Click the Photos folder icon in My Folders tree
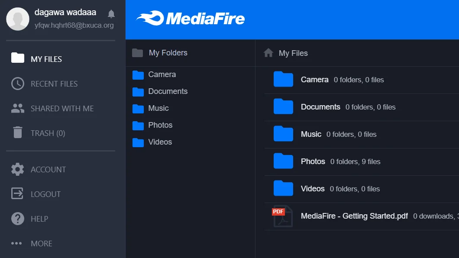The height and width of the screenshot is (258, 459). point(138,126)
